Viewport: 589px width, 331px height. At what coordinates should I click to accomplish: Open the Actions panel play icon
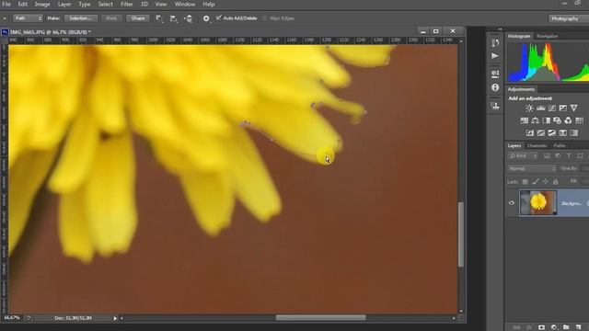pos(495,56)
